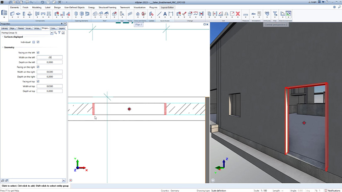Click the Login button in title bar
The width and height of the screenshot is (342, 192).
313,2
